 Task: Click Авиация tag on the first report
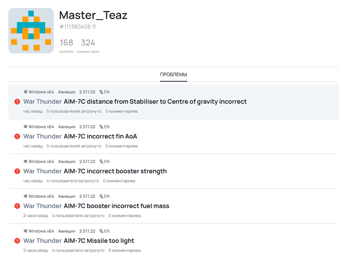(x=67, y=92)
